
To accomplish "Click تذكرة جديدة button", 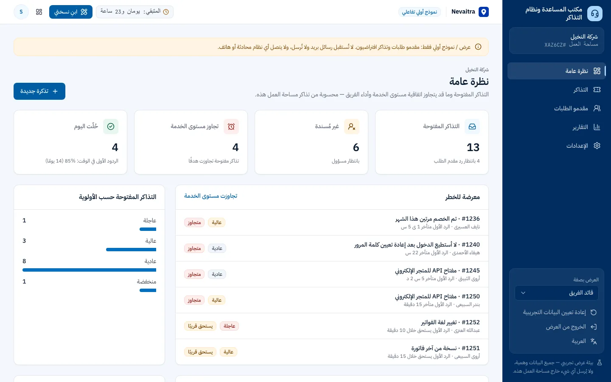I will (39, 91).
